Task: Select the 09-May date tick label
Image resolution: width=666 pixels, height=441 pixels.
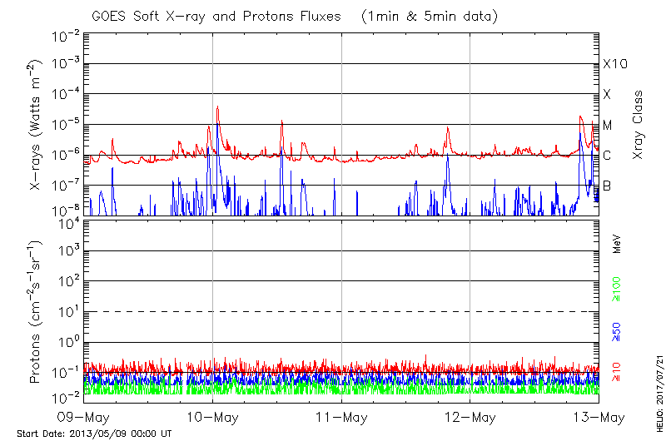Action: (83, 416)
